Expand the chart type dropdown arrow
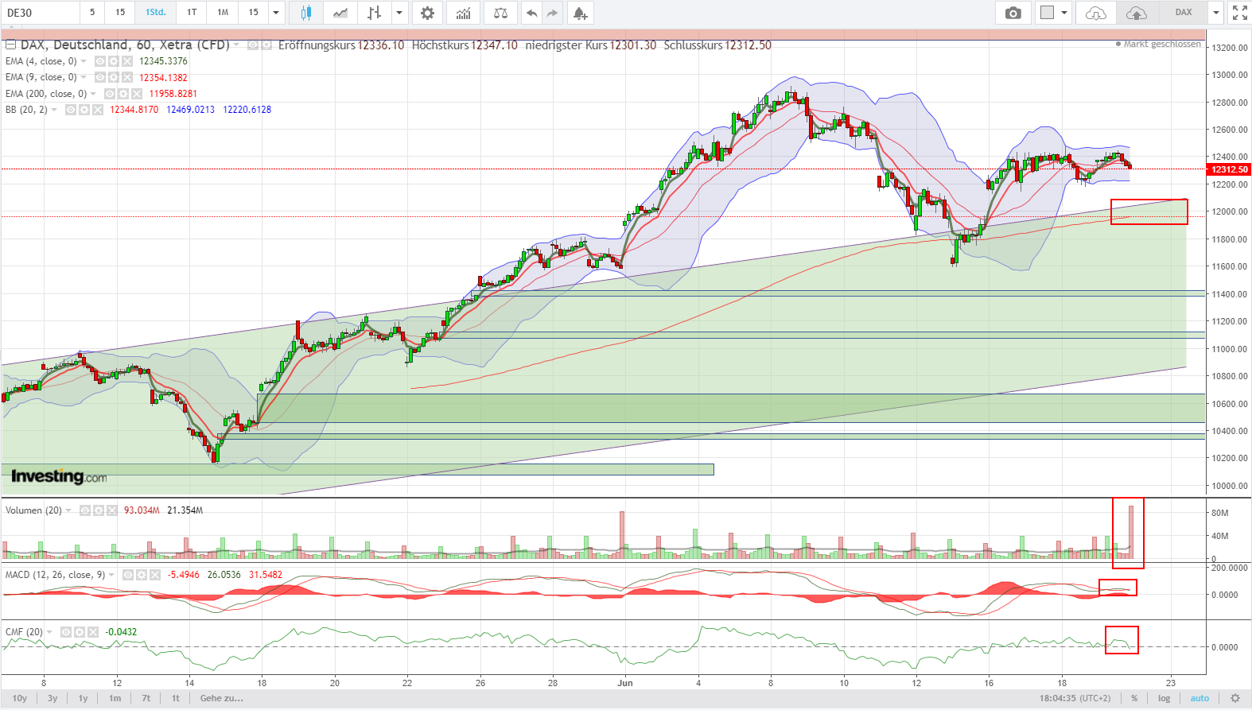Viewport: 1252px width, 710px height. (x=399, y=13)
